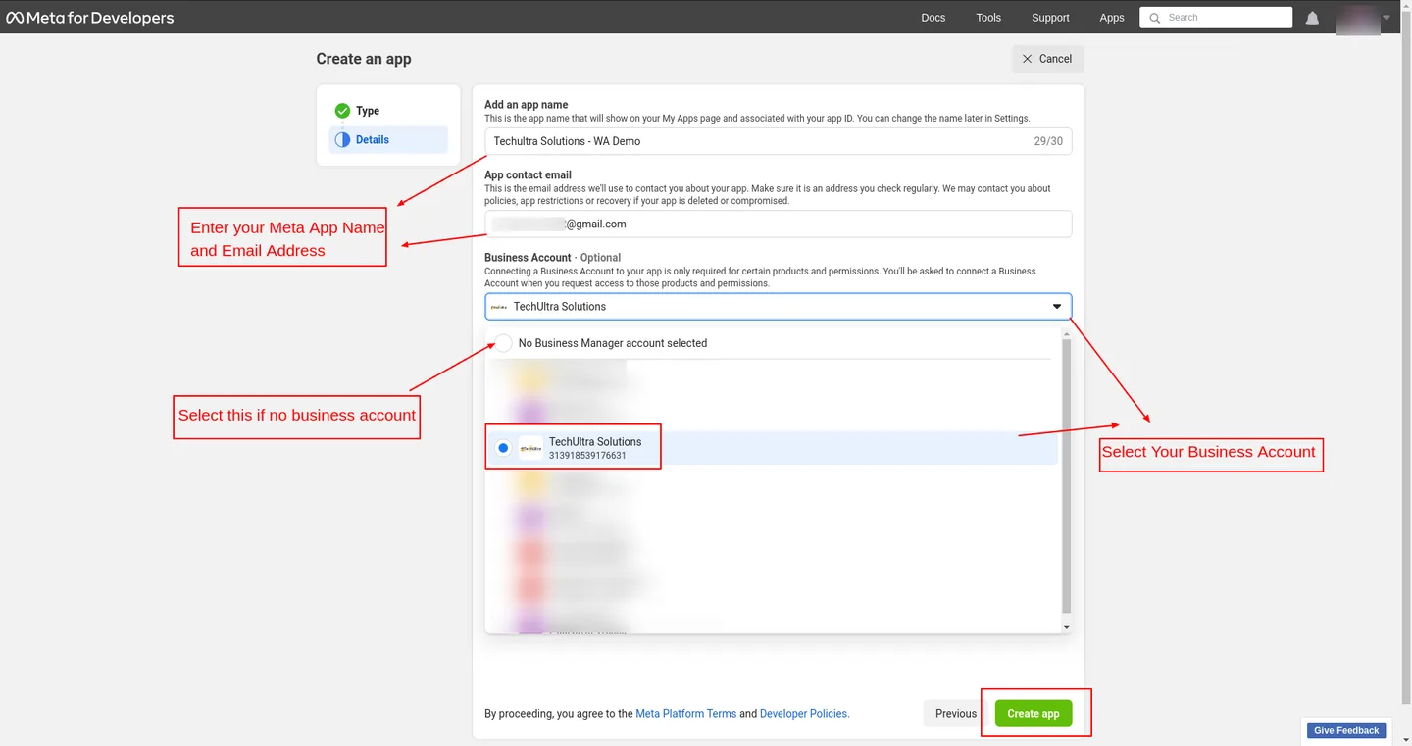Click the 'Create an app' heading
The image size is (1412, 746).
(x=364, y=59)
